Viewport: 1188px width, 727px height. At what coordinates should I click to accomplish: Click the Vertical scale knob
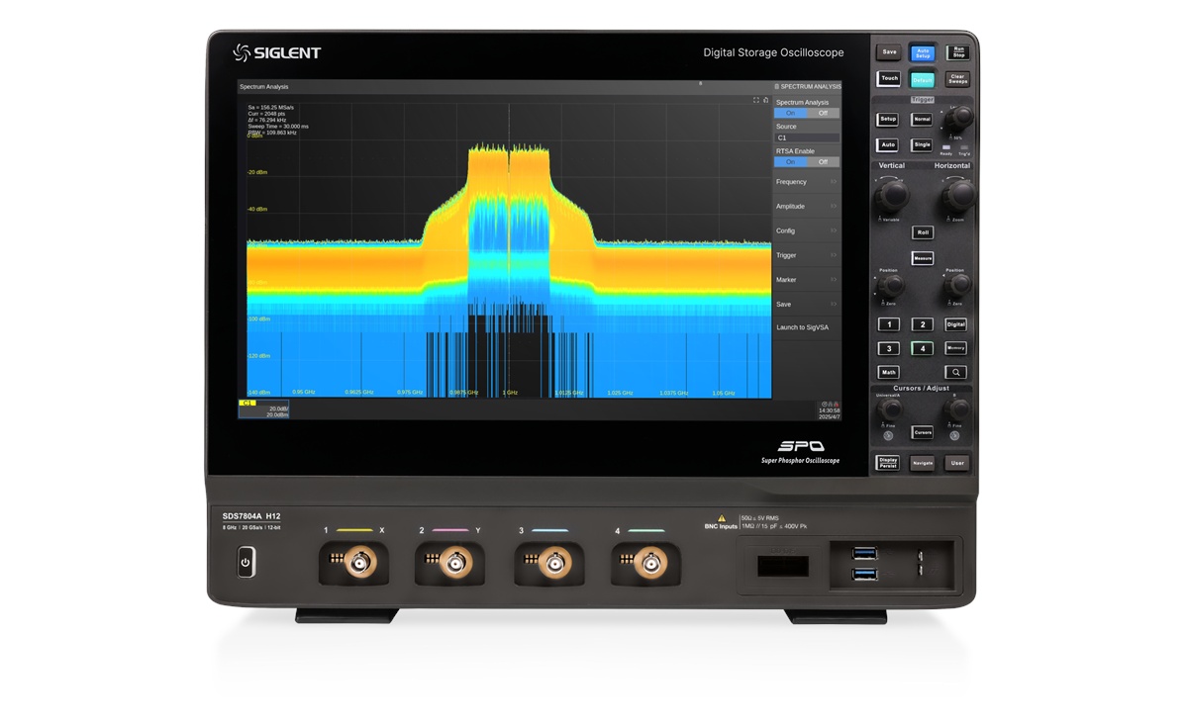(891, 194)
